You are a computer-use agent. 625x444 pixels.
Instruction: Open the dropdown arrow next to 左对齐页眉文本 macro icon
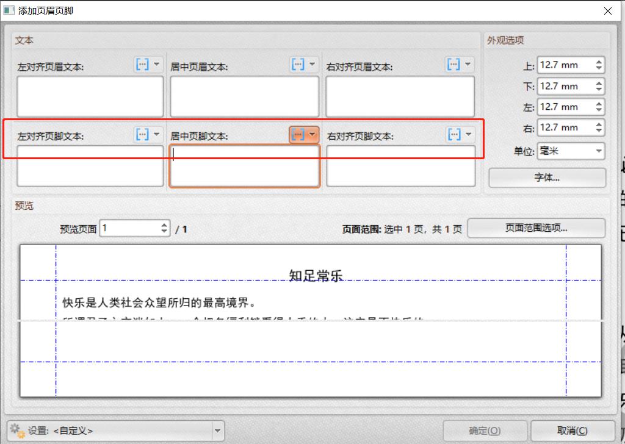coord(157,64)
